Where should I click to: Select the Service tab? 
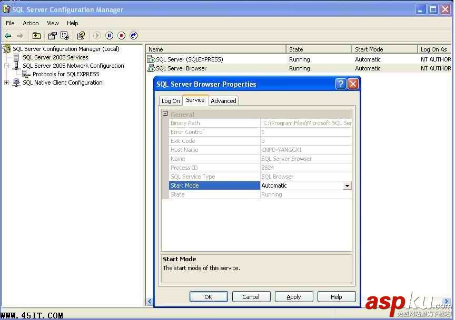coord(195,100)
